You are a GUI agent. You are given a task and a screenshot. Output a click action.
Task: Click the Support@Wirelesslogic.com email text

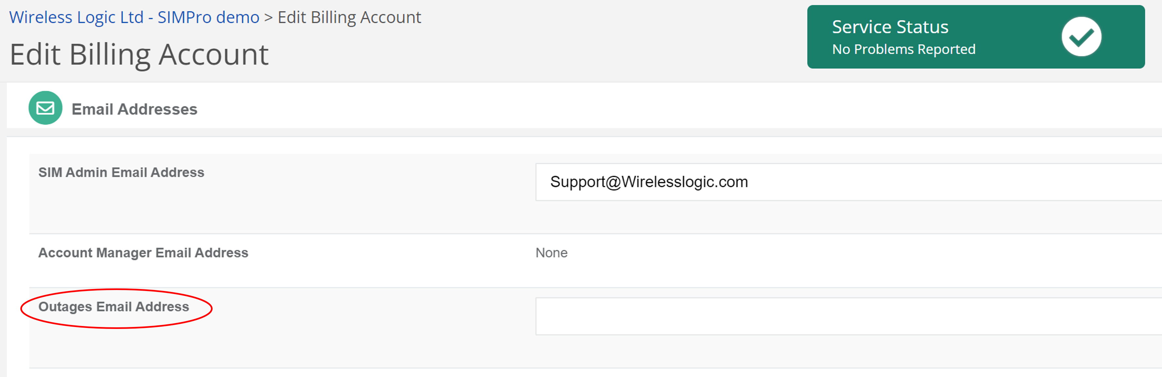pos(649,182)
